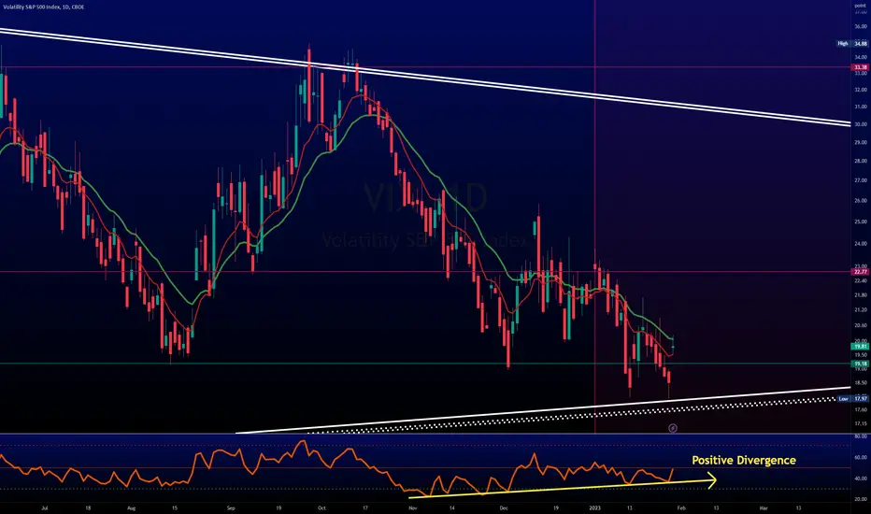Viewport: 871px width, 514px height.
Task: Select the red 33.38 price level tag
Action: (x=860, y=67)
